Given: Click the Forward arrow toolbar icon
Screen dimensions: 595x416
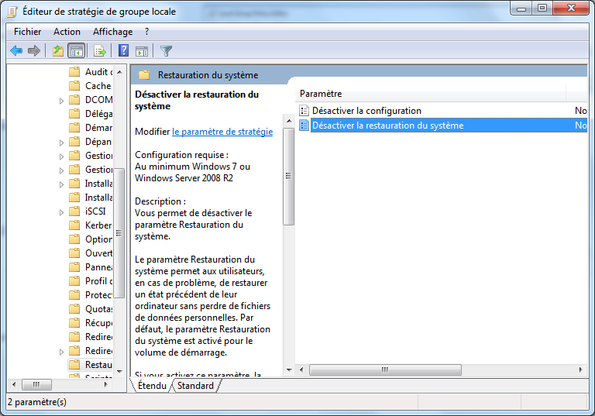Looking at the screenshot, I should [34, 50].
